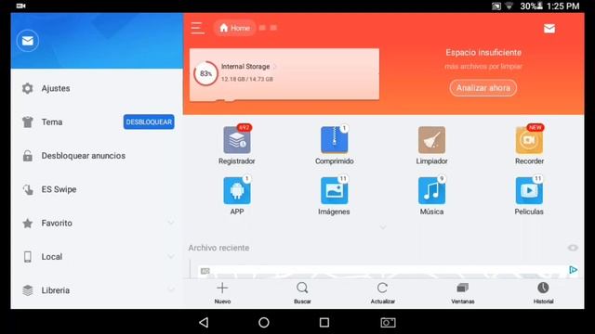Screen dimensions: 595x334
Task: Open the Peliculas video icon
Action: [529, 190]
